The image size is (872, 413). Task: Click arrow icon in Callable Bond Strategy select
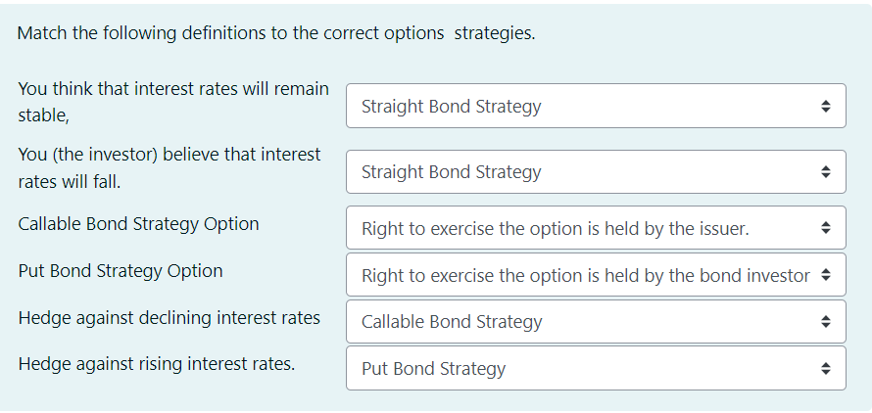pos(825,322)
